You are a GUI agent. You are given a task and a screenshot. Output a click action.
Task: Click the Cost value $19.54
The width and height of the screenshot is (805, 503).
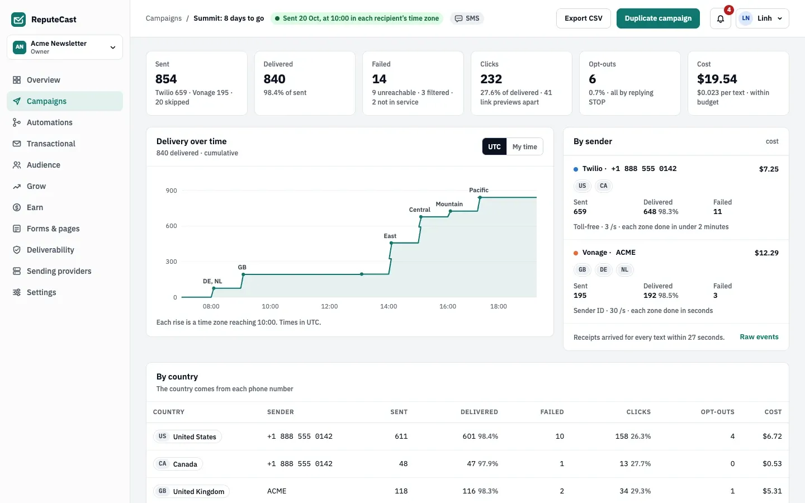pos(717,79)
